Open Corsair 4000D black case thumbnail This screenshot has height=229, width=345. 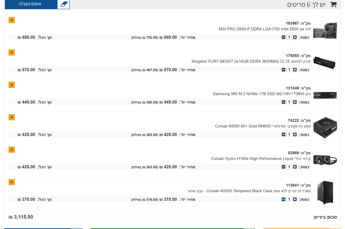325,192
